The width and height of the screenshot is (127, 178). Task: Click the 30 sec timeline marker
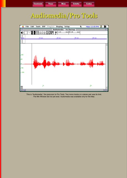[x=77, y=38]
